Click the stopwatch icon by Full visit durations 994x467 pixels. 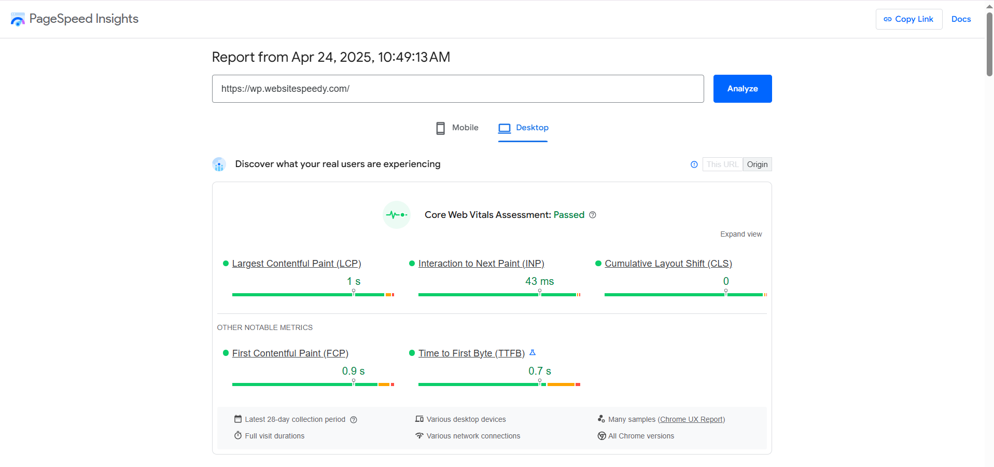238,435
